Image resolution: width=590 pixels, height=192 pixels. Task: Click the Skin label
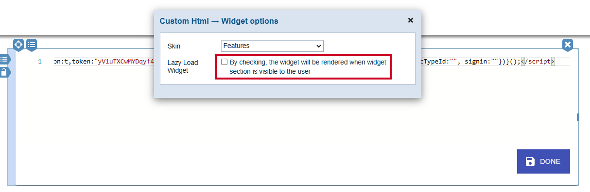coord(174,46)
